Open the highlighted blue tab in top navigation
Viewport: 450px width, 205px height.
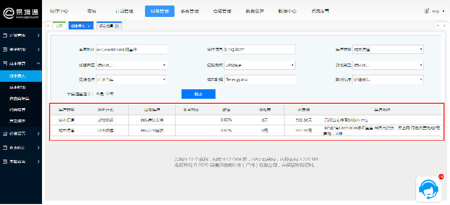click(x=159, y=10)
